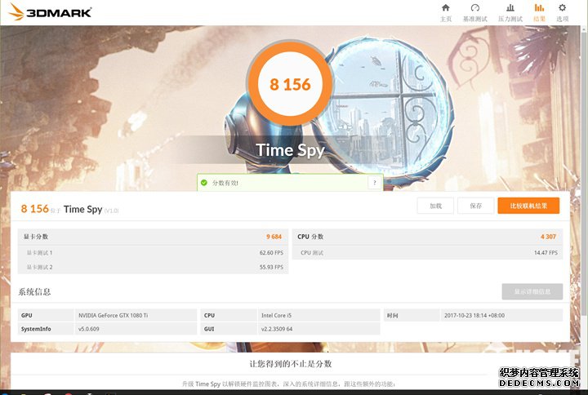Click the question mark help button
This screenshot has height=395, width=588.
[x=374, y=183]
